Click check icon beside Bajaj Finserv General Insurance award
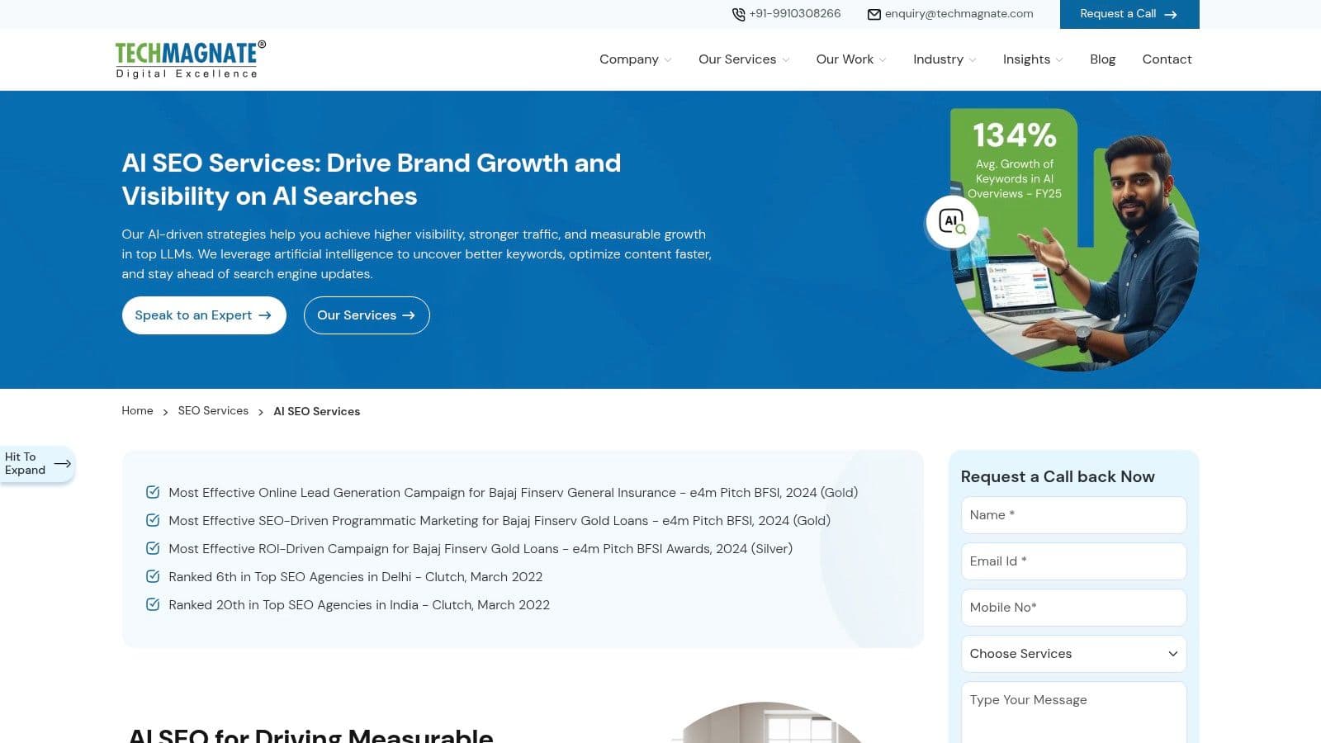The image size is (1321, 743). 153,492
